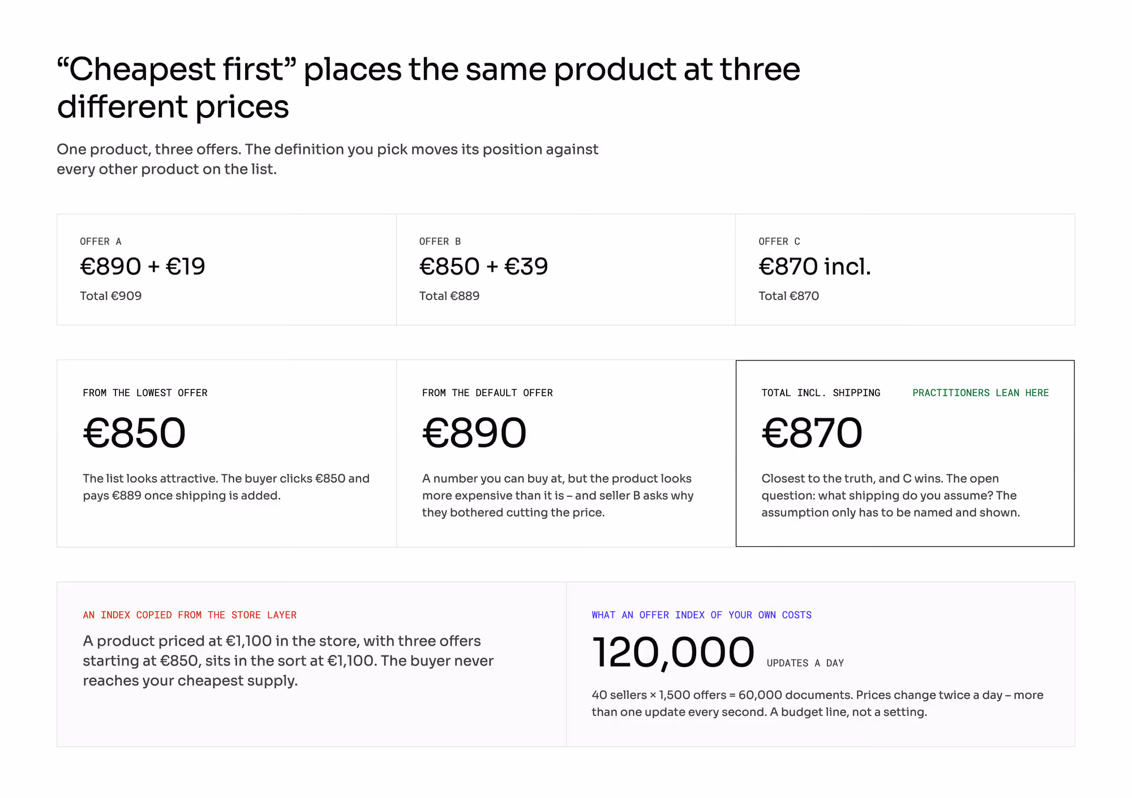Select the FROM THE DEFAULT OFFER label
Image resolution: width=1132 pixels, height=798 pixels.
[x=487, y=393]
